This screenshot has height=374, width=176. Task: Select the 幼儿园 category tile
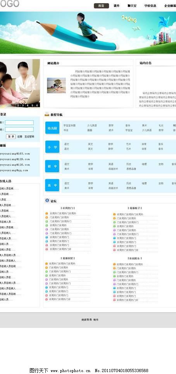pos(52,128)
